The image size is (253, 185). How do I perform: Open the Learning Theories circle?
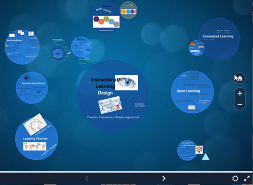[36, 139]
